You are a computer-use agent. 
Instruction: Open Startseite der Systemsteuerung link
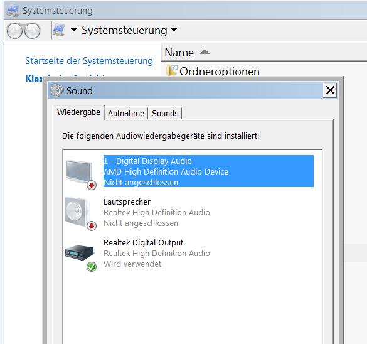[89, 61]
